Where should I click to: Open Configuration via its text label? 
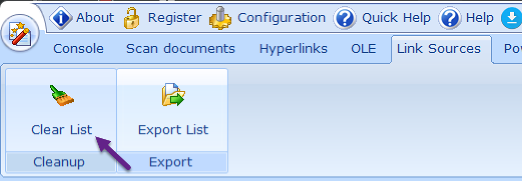282,18
